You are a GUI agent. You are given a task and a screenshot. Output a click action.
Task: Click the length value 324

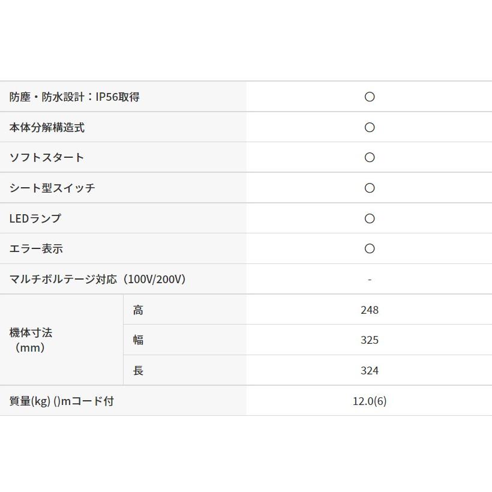pyautogui.click(x=370, y=370)
